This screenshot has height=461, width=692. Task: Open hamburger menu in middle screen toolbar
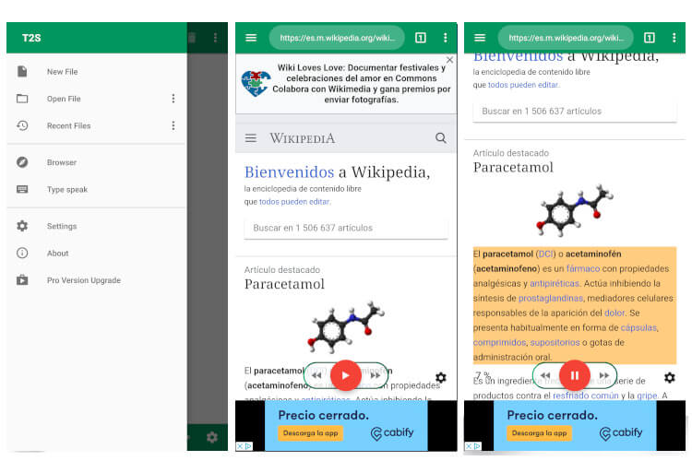coord(251,38)
